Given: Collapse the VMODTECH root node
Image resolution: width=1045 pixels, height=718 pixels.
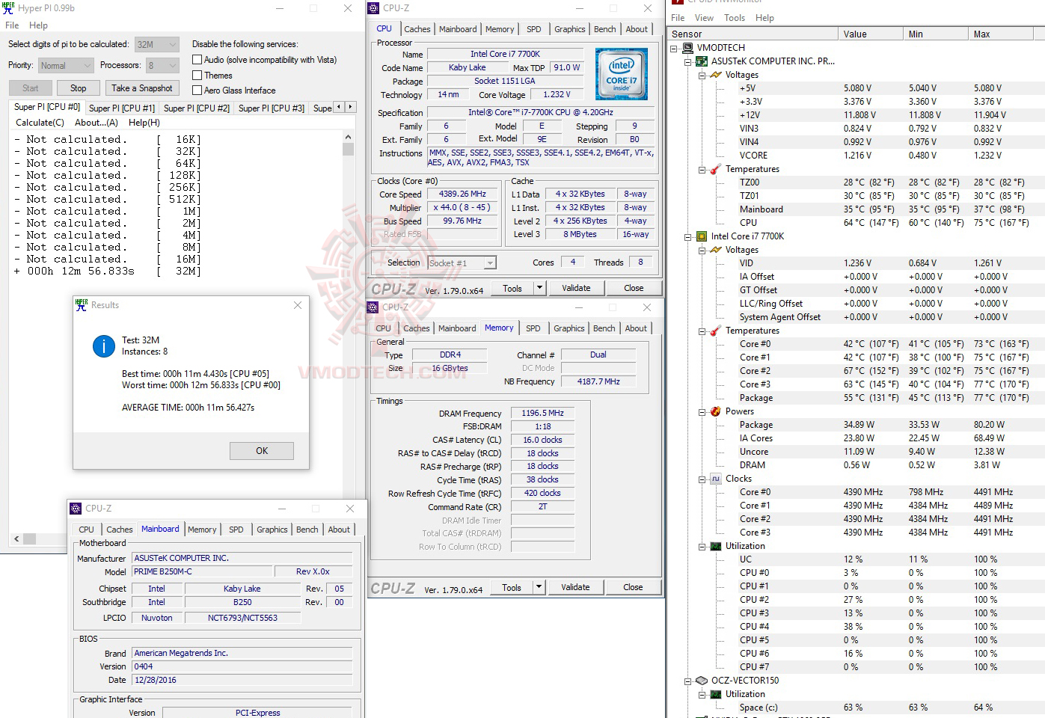Looking at the screenshot, I should coord(674,48).
